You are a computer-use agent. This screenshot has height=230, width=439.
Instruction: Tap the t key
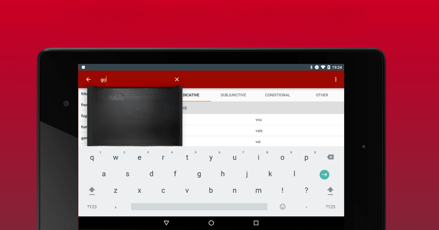[187, 158]
